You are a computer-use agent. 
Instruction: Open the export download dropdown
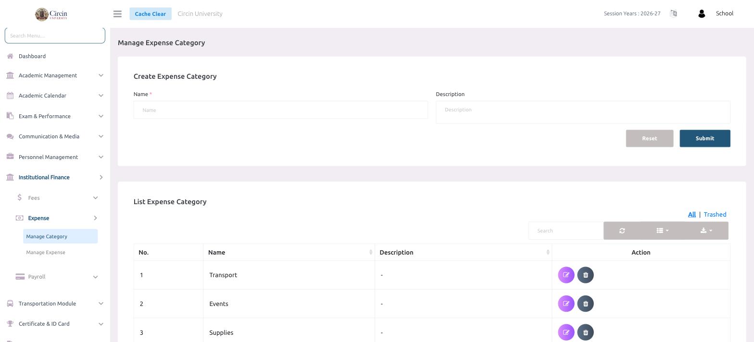[706, 231]
